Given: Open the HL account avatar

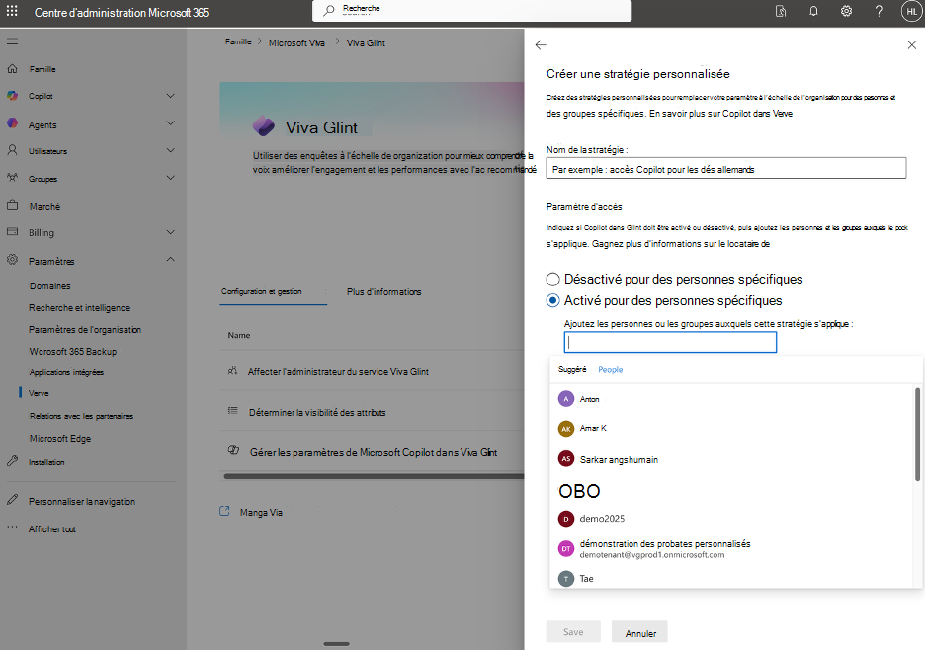Looking at the screenshot, I should (911, 11).
